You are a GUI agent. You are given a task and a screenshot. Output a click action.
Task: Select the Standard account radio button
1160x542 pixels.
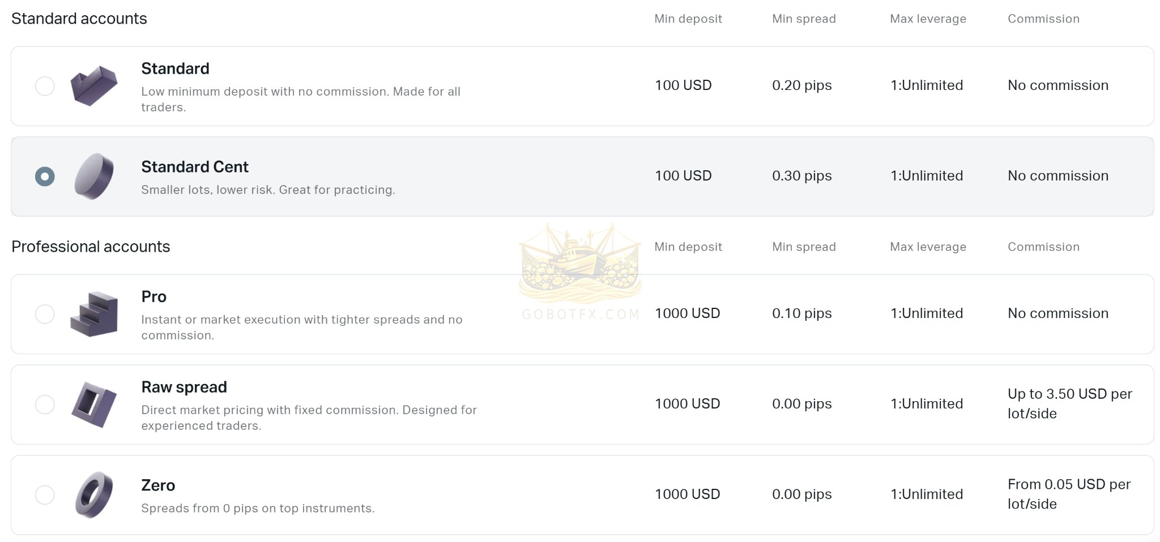(x=45, y=86)
